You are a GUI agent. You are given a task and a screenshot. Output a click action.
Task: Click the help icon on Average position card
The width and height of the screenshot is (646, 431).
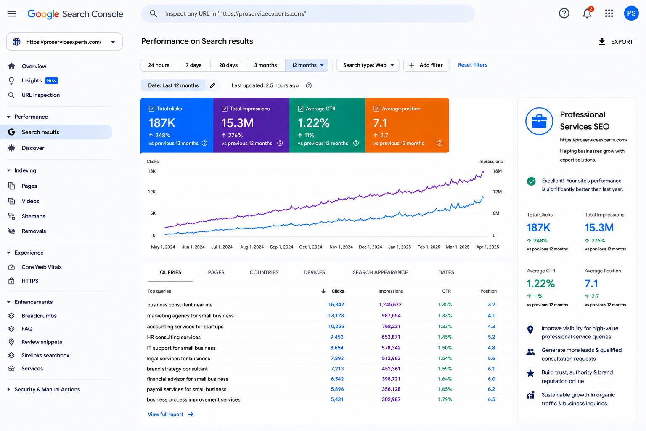click(439, 143)
